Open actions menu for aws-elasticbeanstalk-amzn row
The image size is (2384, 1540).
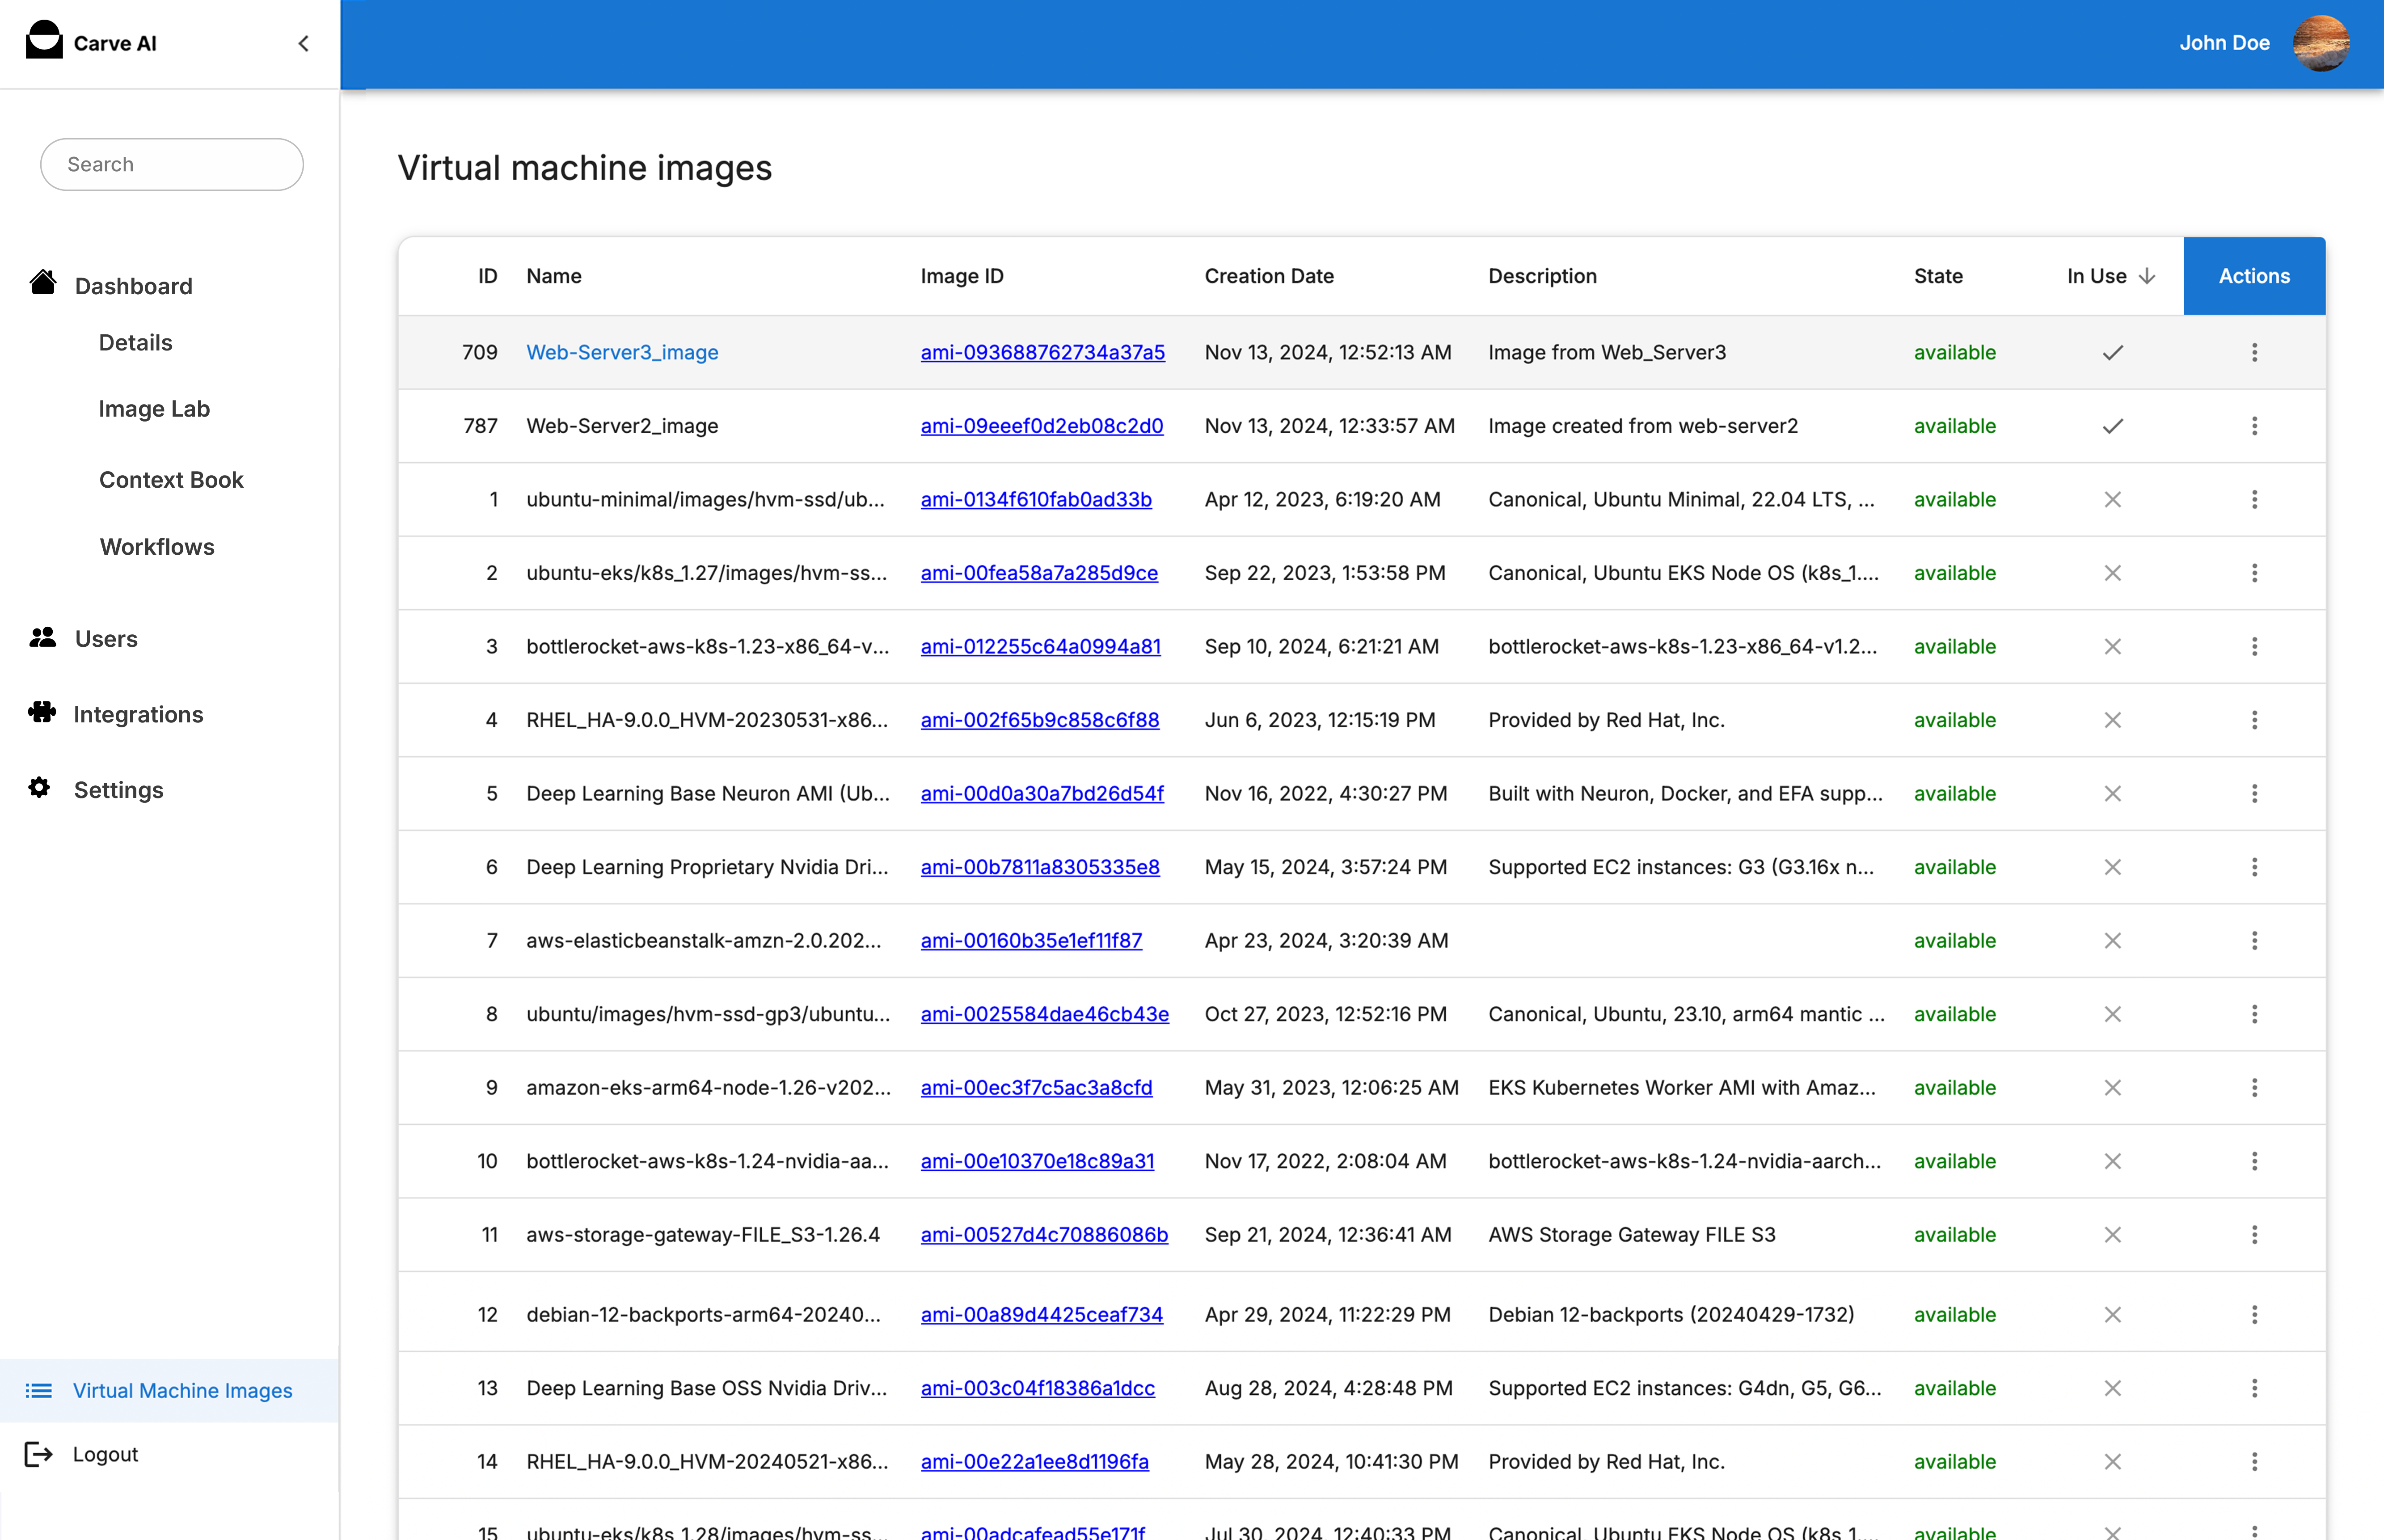point(2254,940)
